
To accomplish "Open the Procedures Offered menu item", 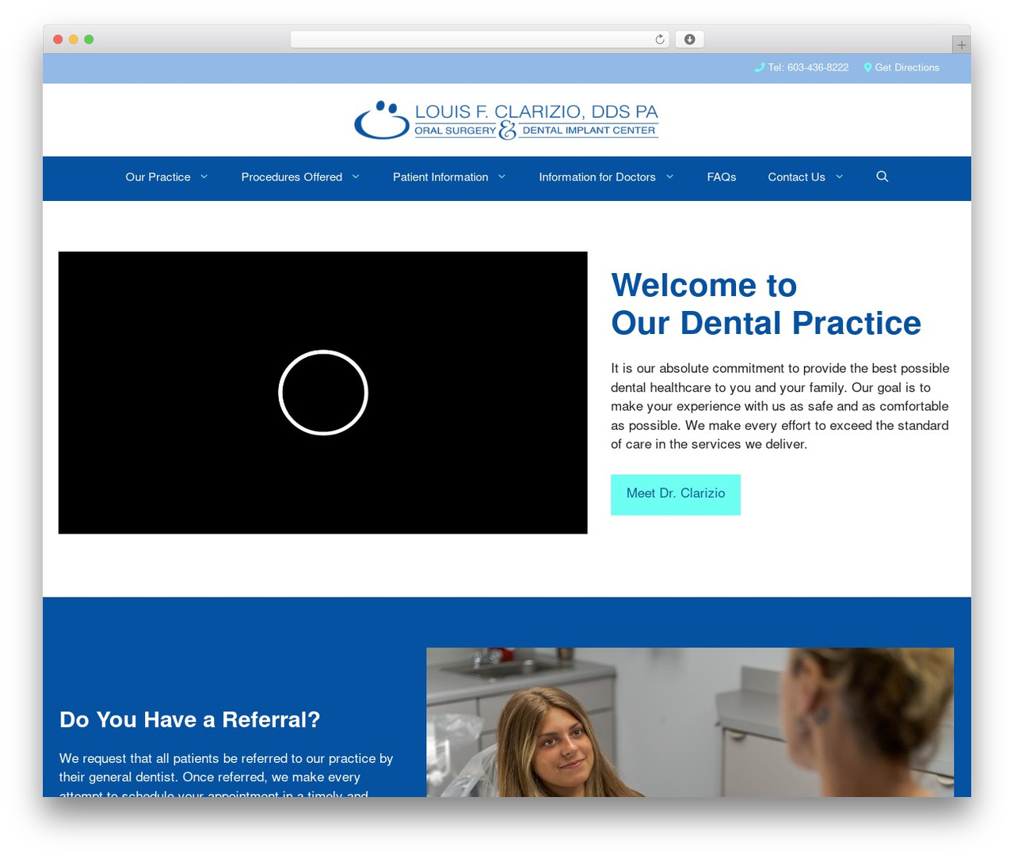I will point(292,177).
